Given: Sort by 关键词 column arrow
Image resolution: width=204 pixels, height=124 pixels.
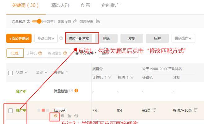Looking at the screenshot, I should [x=67, y=73].
